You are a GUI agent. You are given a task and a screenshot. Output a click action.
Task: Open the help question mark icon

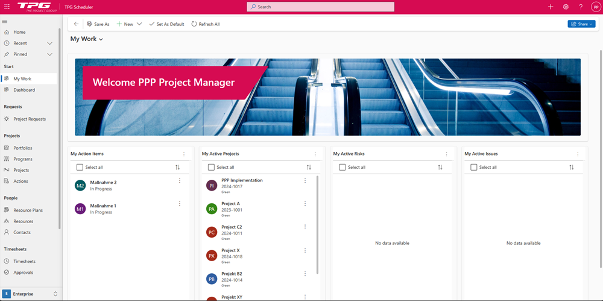pos(581,7)
